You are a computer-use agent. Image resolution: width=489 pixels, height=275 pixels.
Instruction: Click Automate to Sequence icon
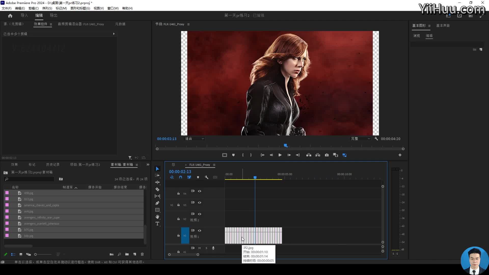tap(112, 254)
